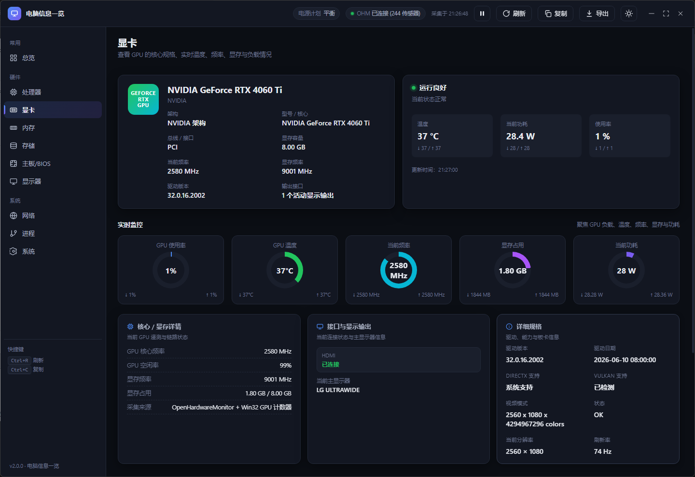Screen dimensions: 695x477
Task: Click the 电脑信息一览 title in the header
Action: click(x=45, y=14)
